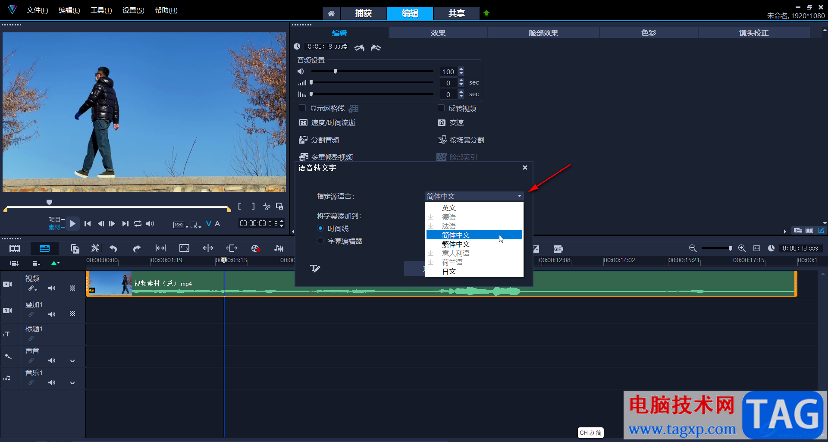Set mark-in bracket in preview

click(x=240, y=206)
